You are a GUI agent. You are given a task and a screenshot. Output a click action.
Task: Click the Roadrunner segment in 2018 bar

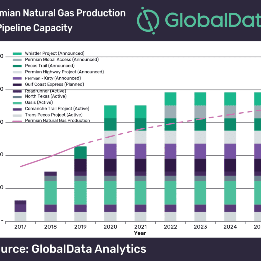[x=50, y=174]
